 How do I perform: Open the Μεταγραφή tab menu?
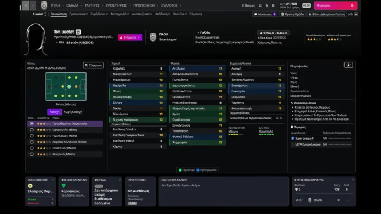coord(120,14)
